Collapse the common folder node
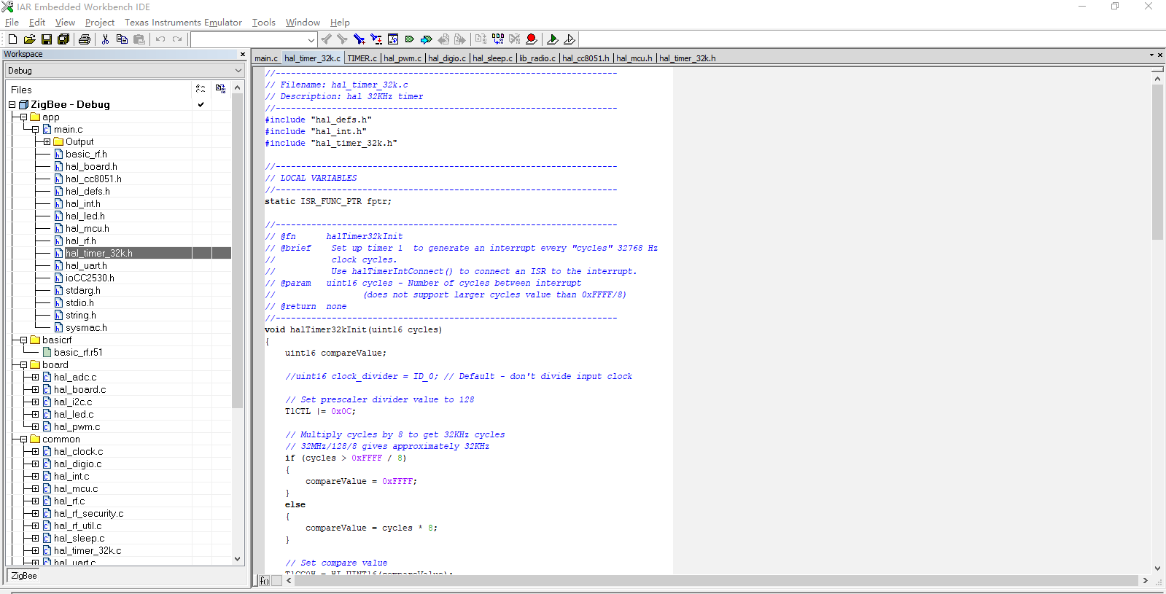Viewport: 1166px width, 594px height. click(x=24, y=439)
